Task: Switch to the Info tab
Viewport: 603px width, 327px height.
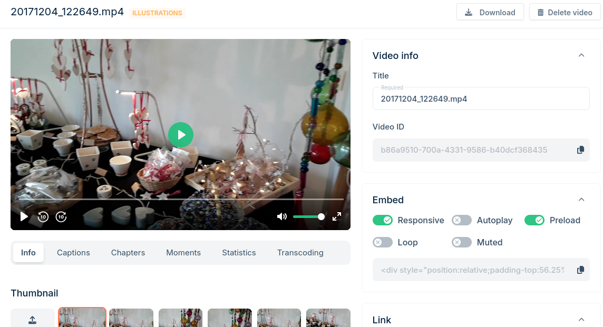Action: [x=28, y=253]
